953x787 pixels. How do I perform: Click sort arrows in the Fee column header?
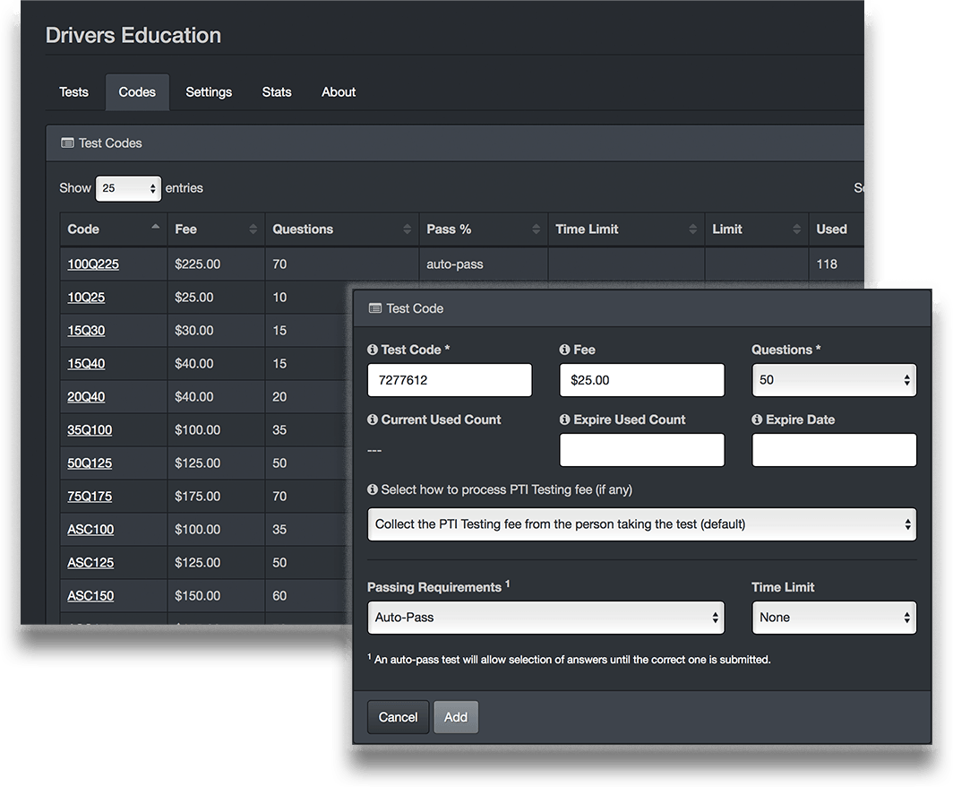click(x=253, y=229)
